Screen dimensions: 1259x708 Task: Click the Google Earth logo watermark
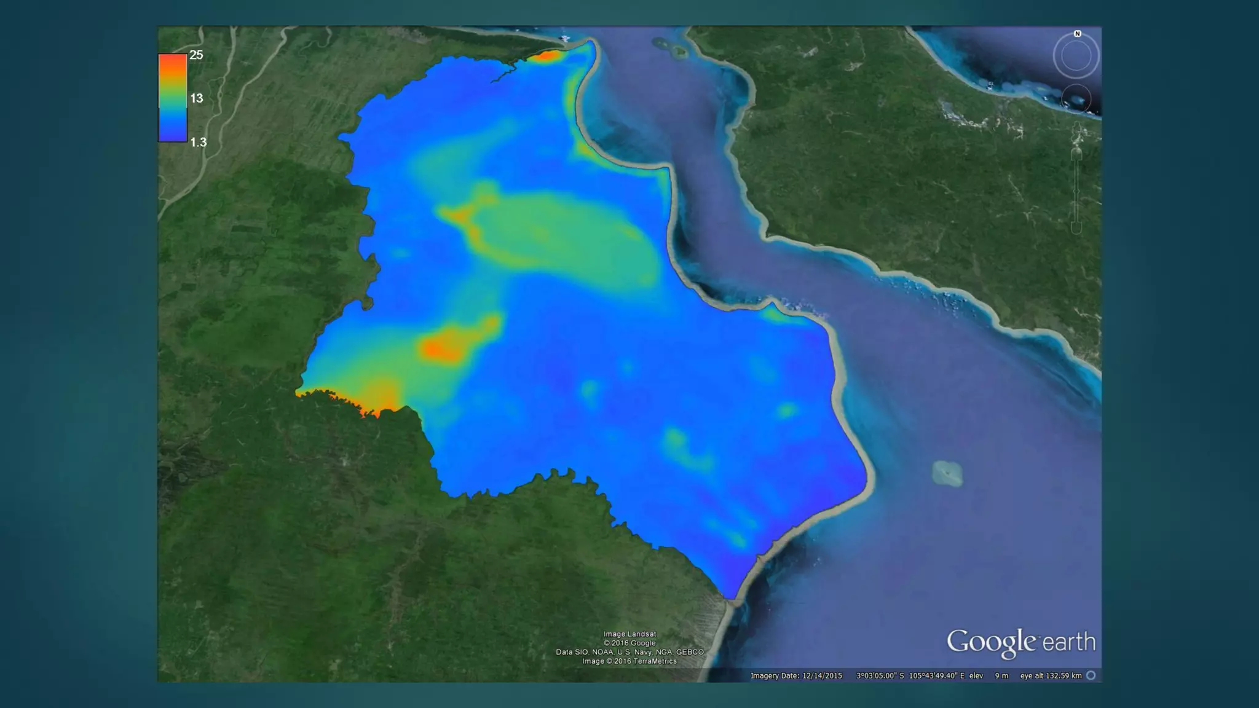pyautogui.click(x=1020, y=642)
